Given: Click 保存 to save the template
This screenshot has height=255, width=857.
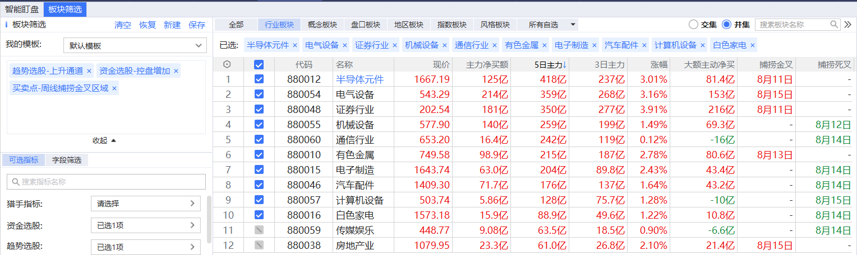Looking at the screenshot, I should click(x=197, y=25).
